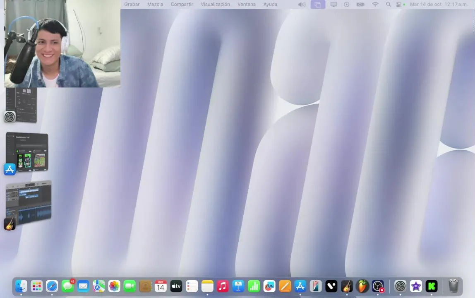
Task: Open iPhone Mirroring in Dock
Action: (316, 286)
